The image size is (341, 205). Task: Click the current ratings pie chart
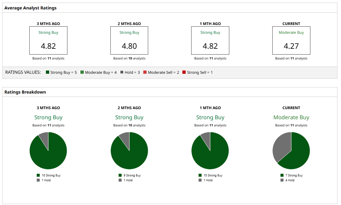click(291, 150)
